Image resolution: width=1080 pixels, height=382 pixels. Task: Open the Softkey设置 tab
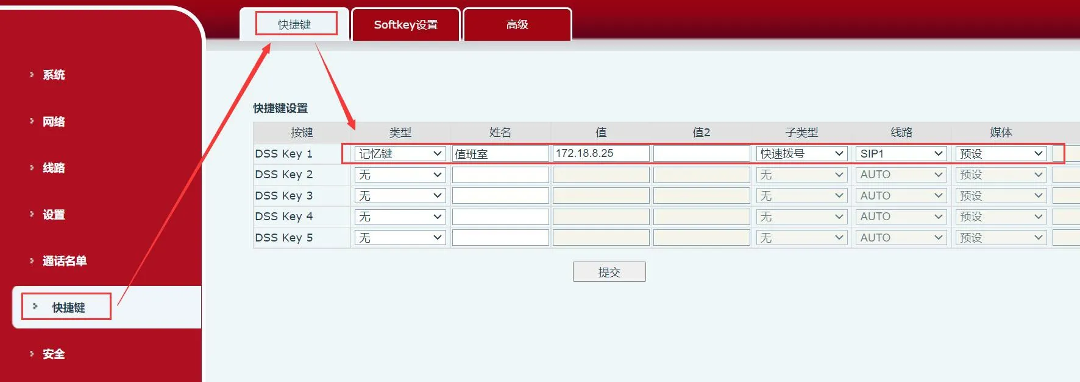coord(405,25)
